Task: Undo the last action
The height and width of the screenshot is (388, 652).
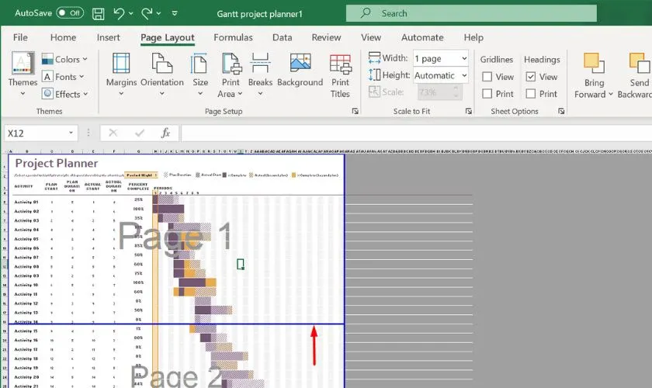Action: (x=119, y=14)
